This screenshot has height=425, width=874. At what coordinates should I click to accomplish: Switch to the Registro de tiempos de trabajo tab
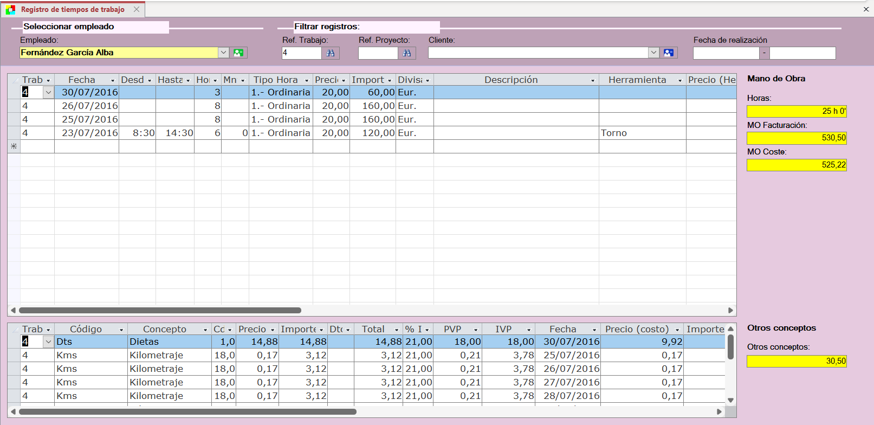pos(73,9)
